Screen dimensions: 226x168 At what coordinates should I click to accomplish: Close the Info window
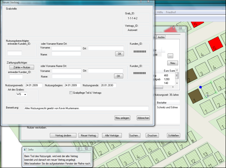click(x=87, y=149)
